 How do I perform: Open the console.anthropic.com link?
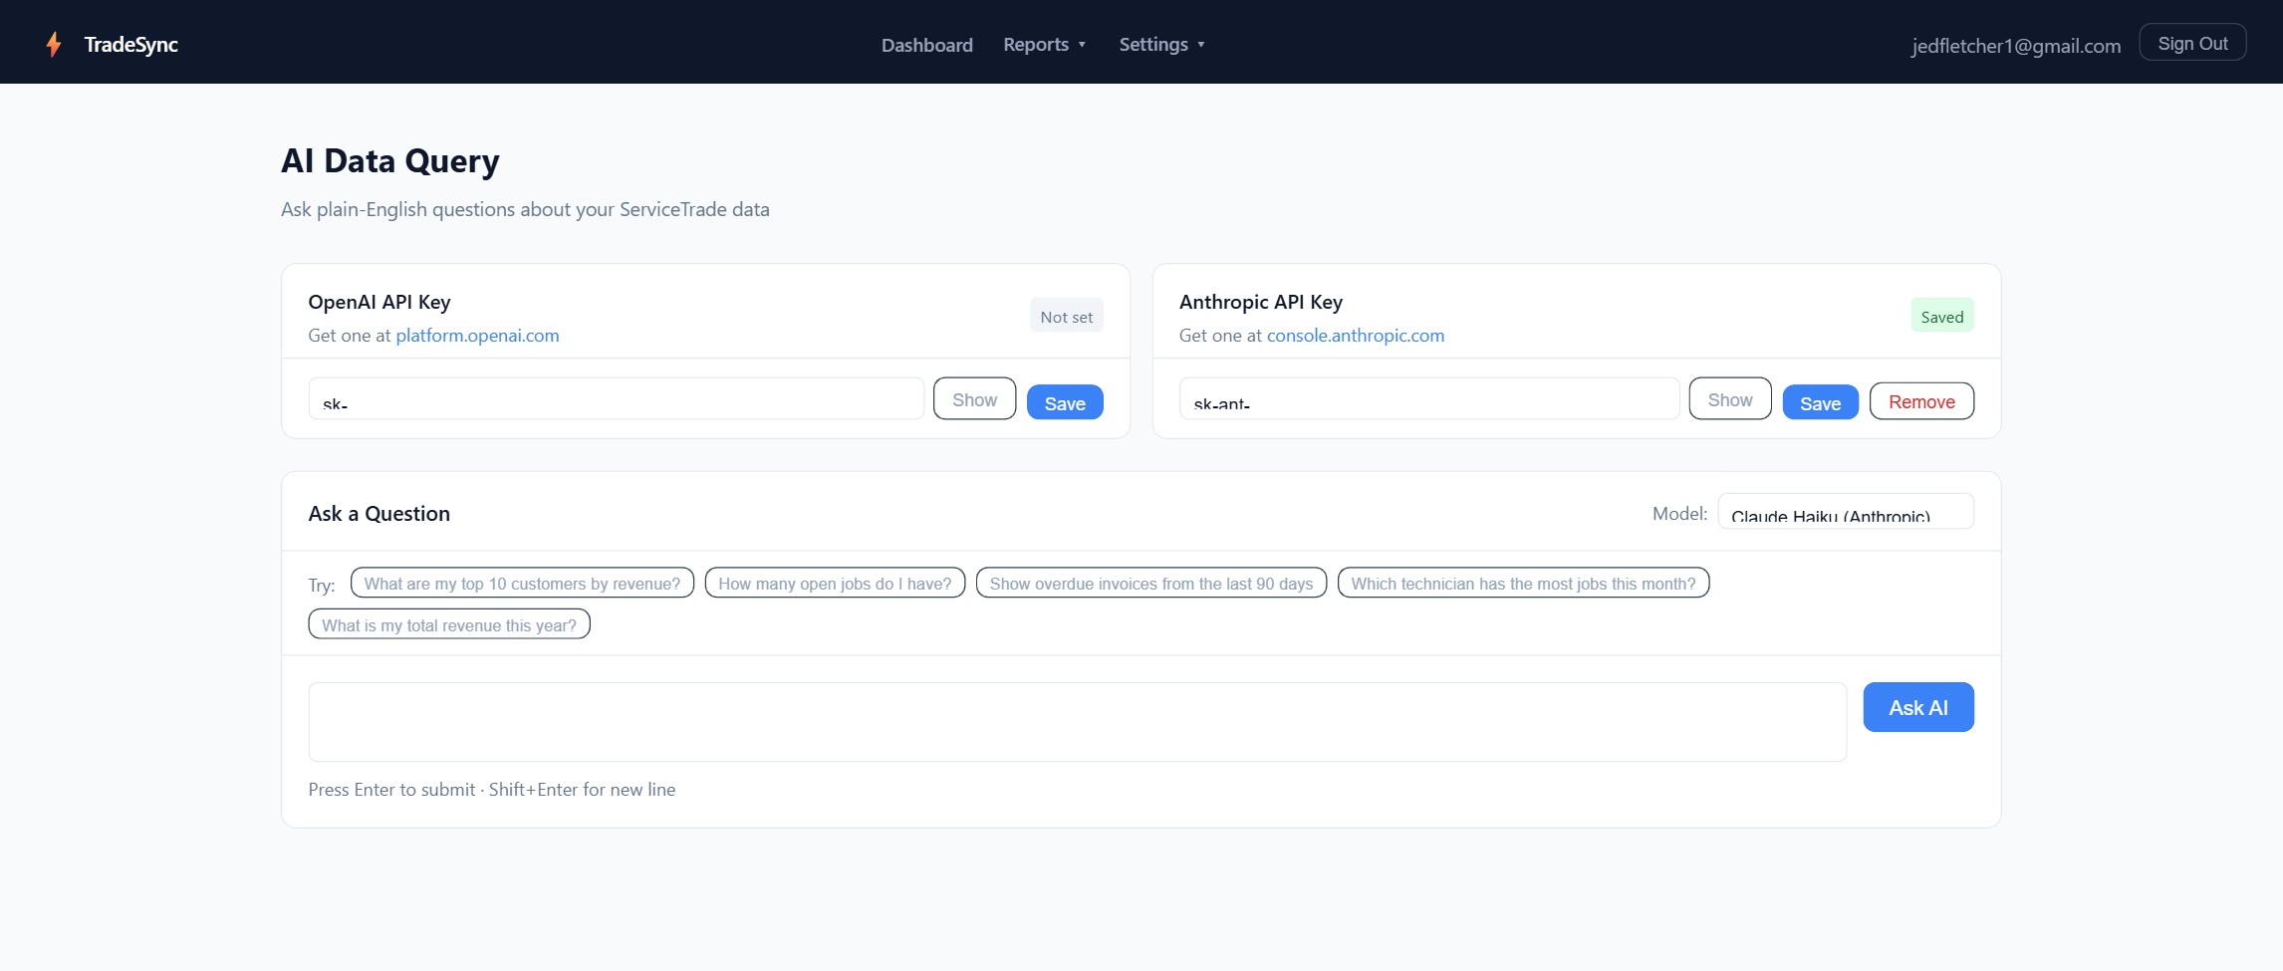point(1355,336)
